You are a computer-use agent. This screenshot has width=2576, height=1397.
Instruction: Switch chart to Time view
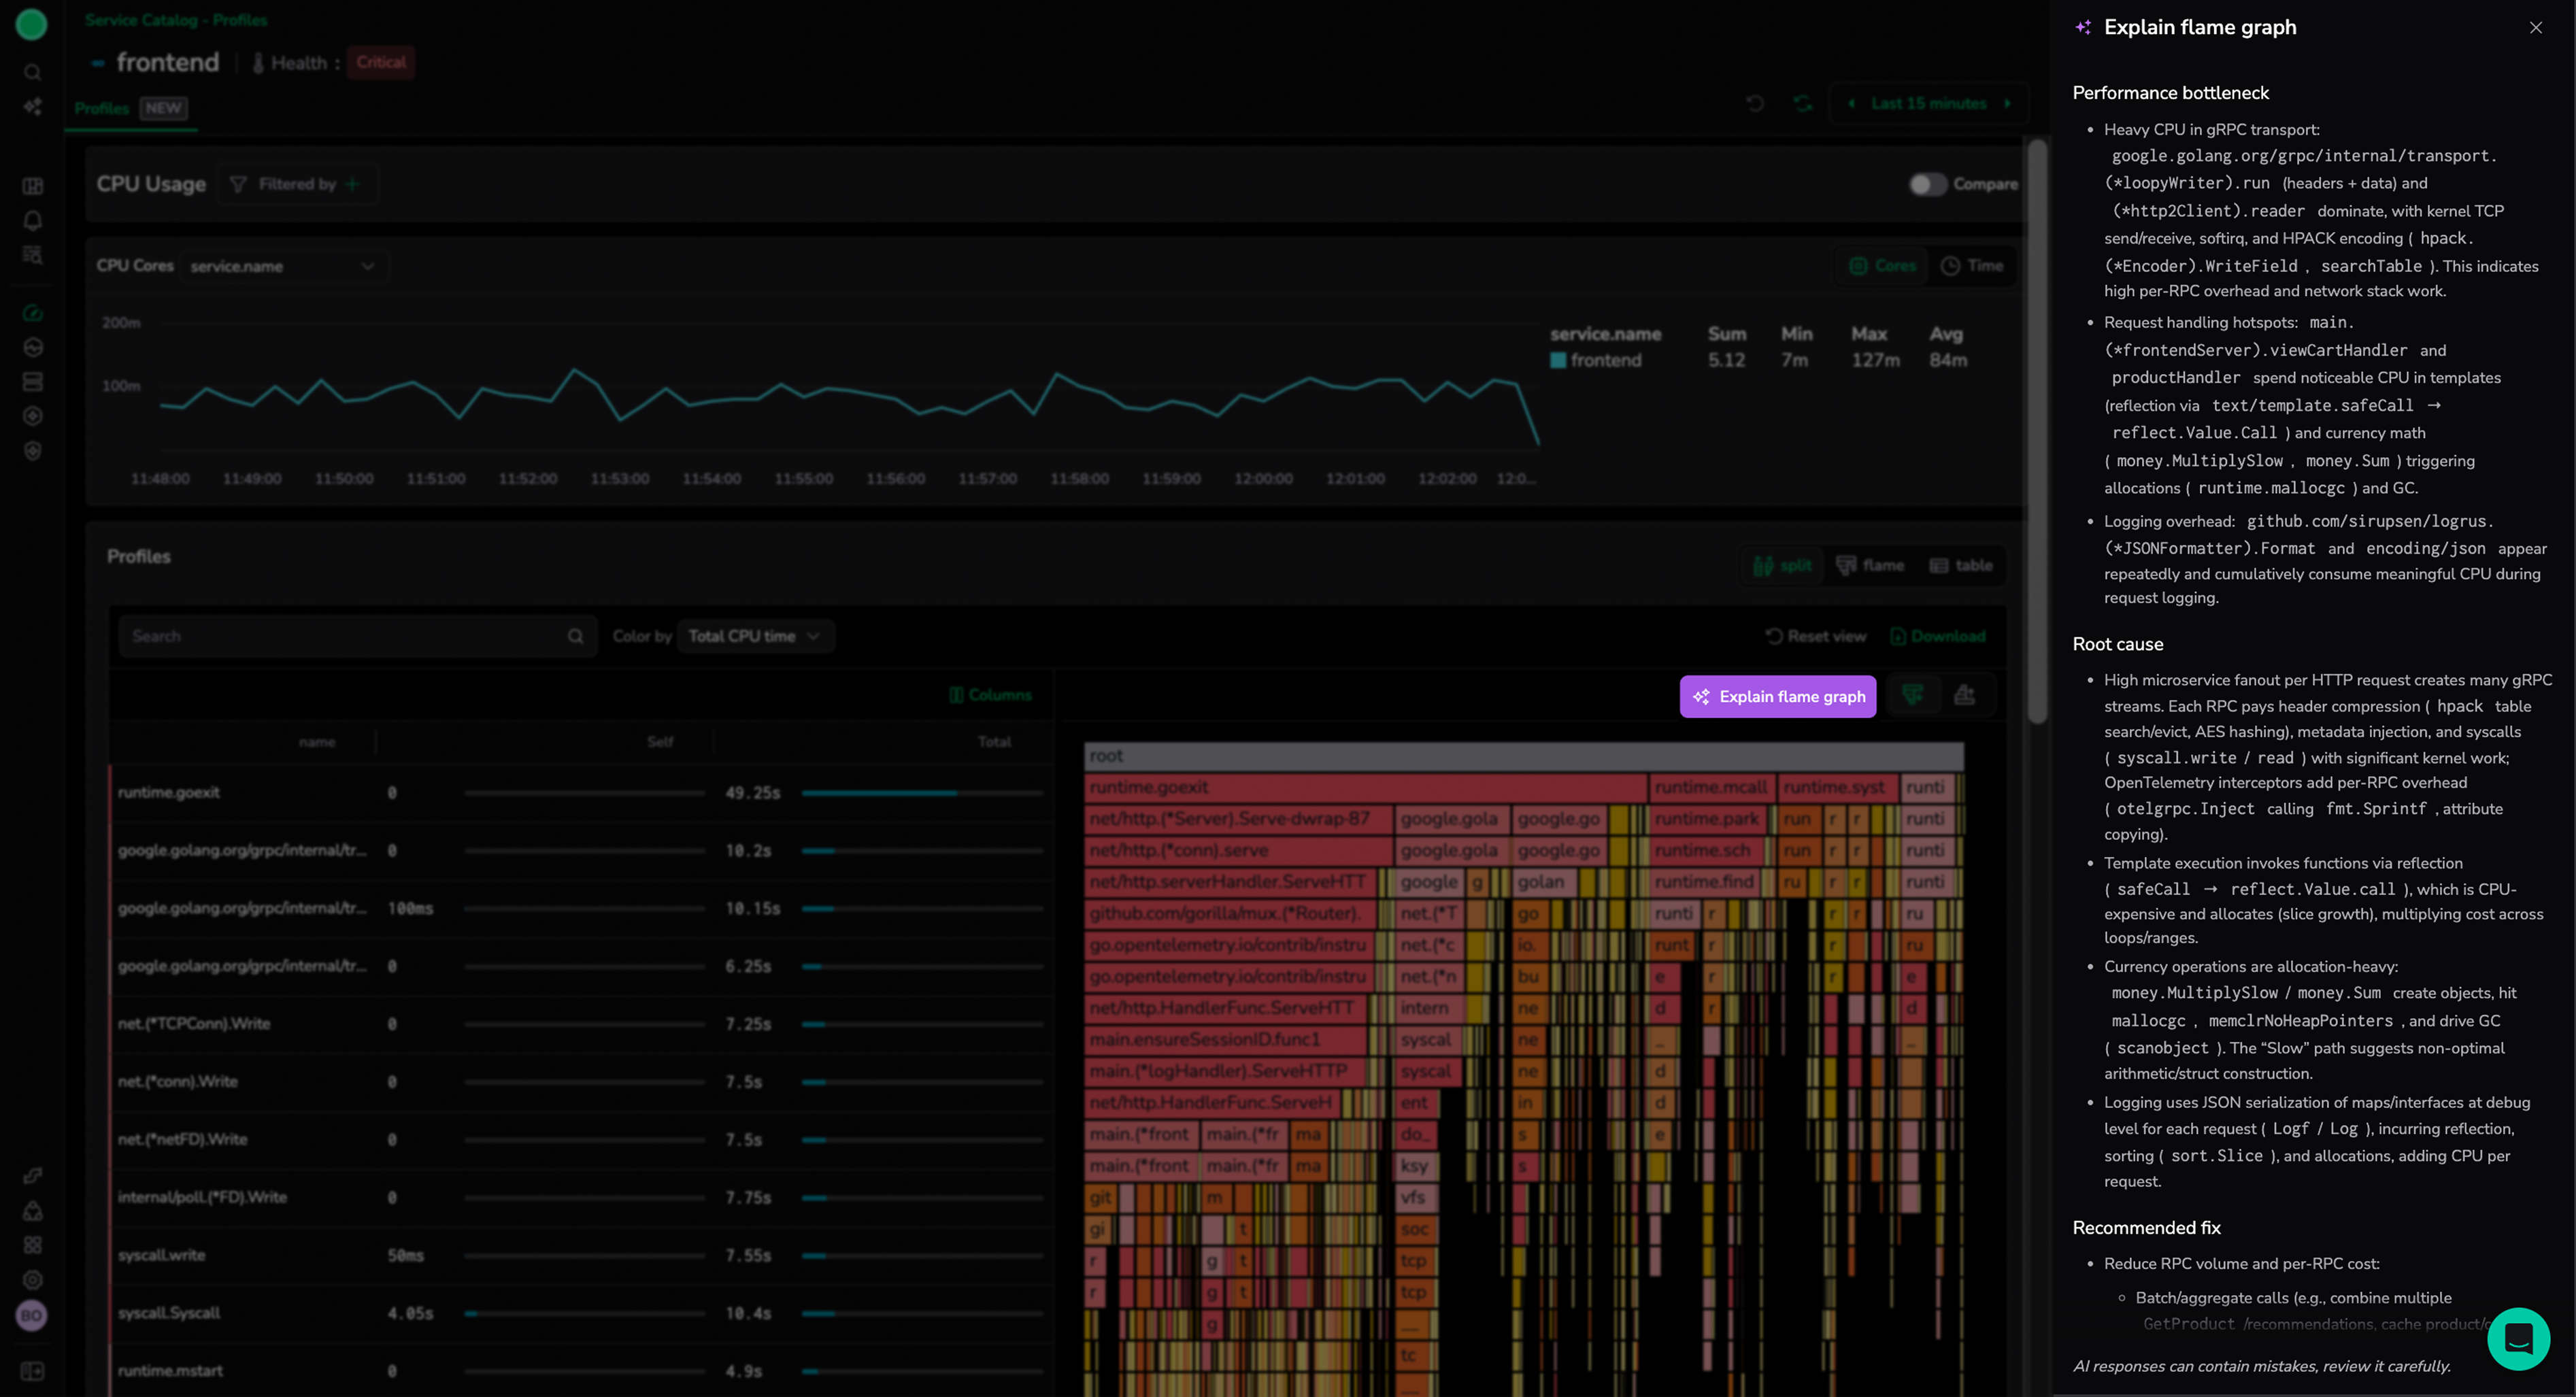coord(1972,266)
